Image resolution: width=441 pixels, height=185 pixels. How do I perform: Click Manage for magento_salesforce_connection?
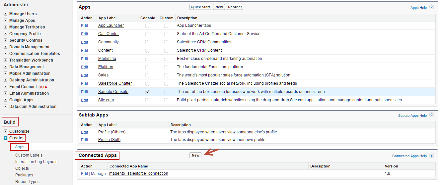pos(98,173)
